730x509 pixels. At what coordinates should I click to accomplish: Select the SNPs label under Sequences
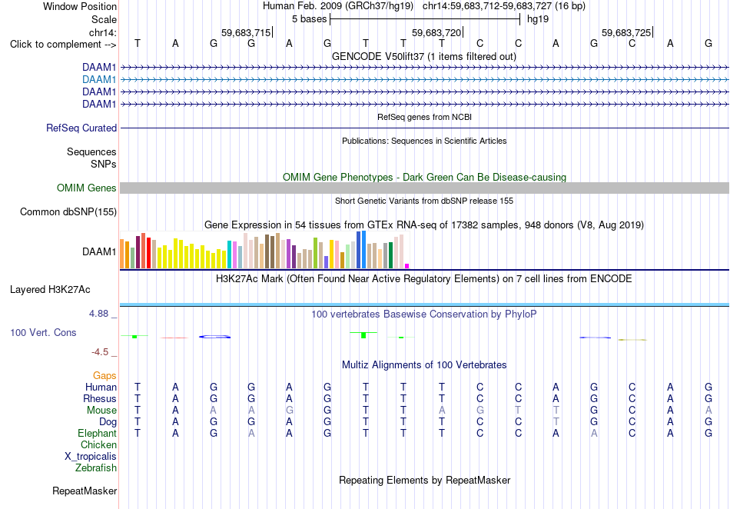[x=104, y=164]
